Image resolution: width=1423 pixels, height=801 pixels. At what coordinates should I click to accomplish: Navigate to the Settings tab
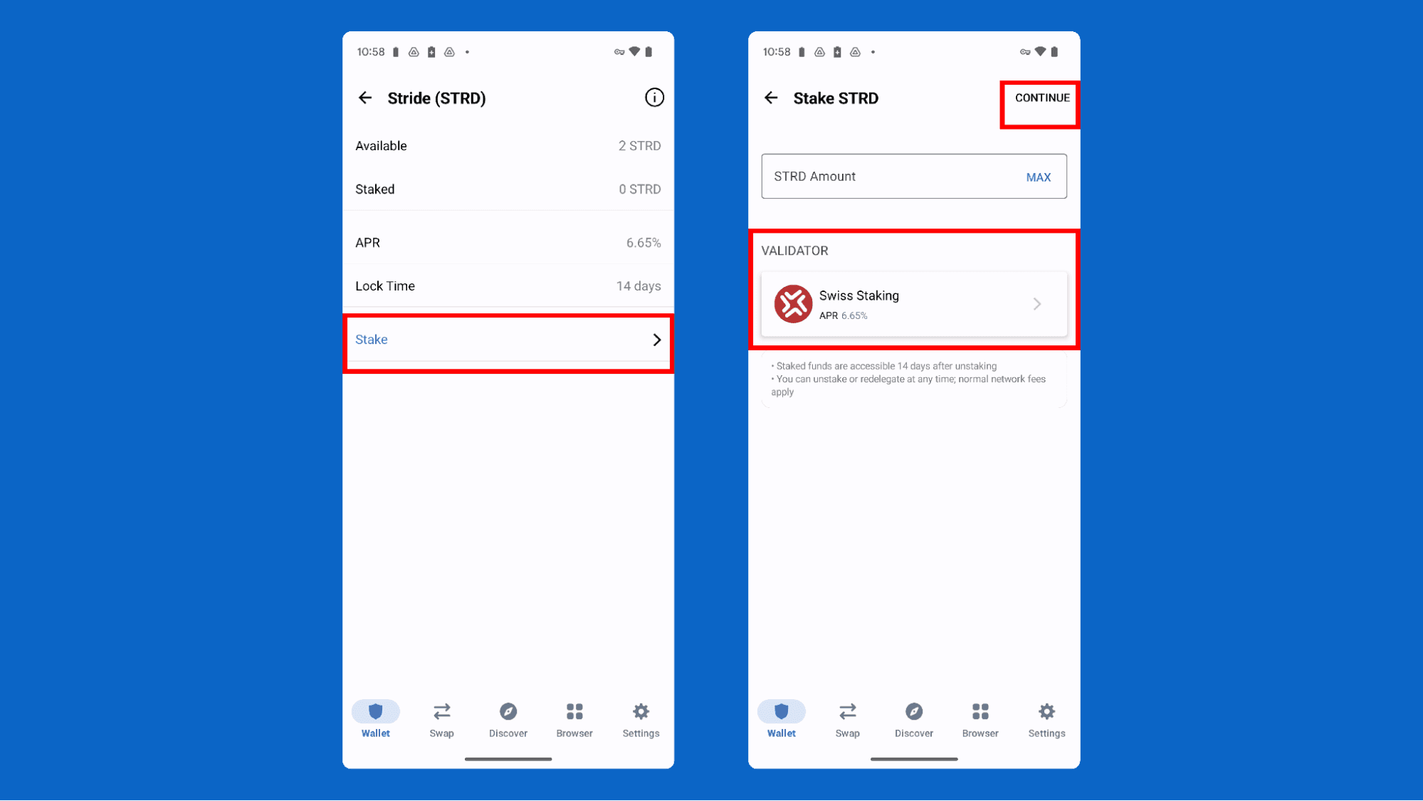pyautogui.click(x=641, y=719)
